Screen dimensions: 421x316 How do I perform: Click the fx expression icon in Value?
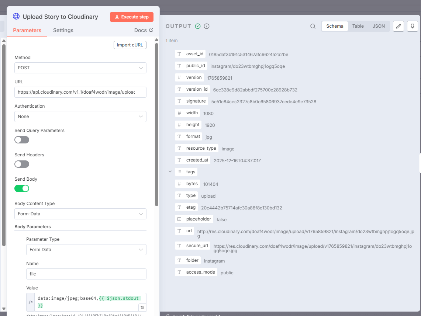pos(31,302)
